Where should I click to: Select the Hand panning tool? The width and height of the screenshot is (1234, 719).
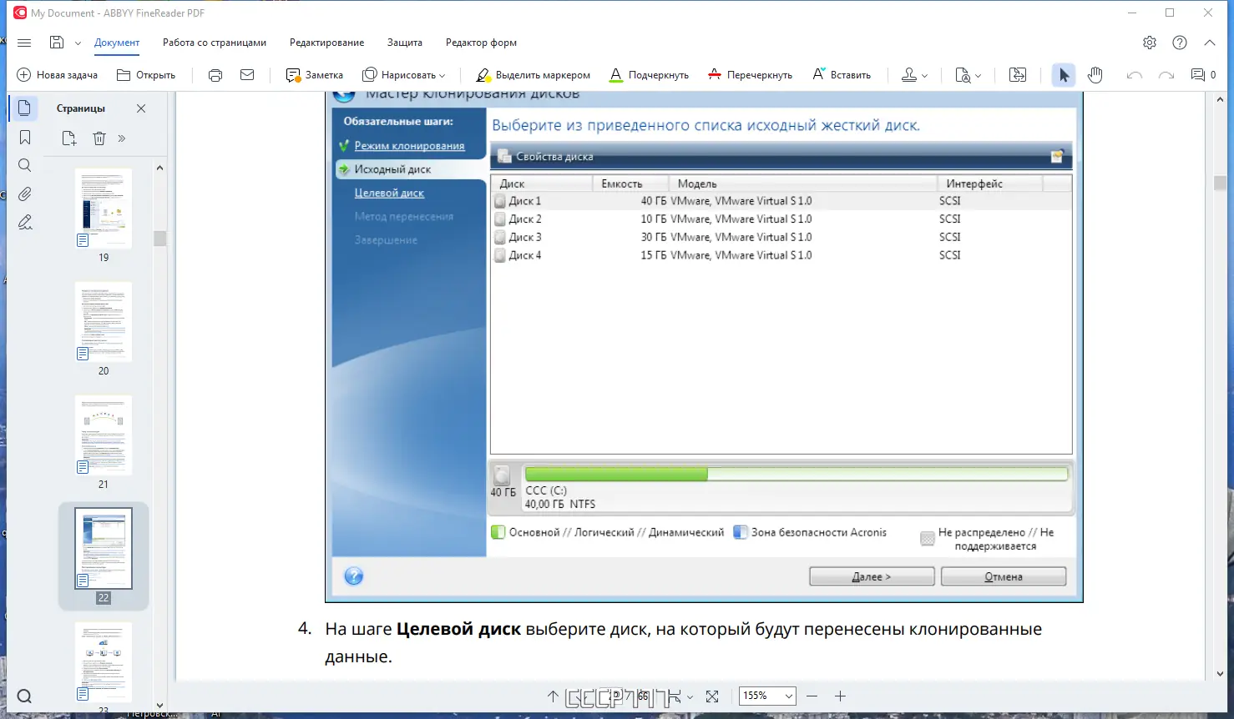1095,74
